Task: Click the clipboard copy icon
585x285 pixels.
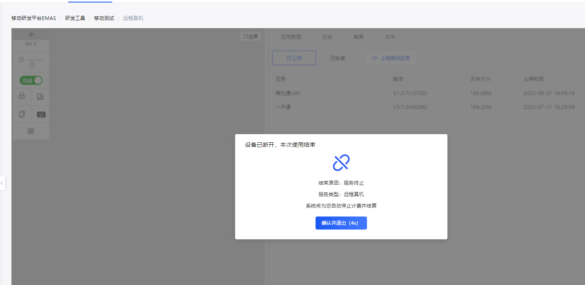Action: pyautogui.click(x=22, y=115)
